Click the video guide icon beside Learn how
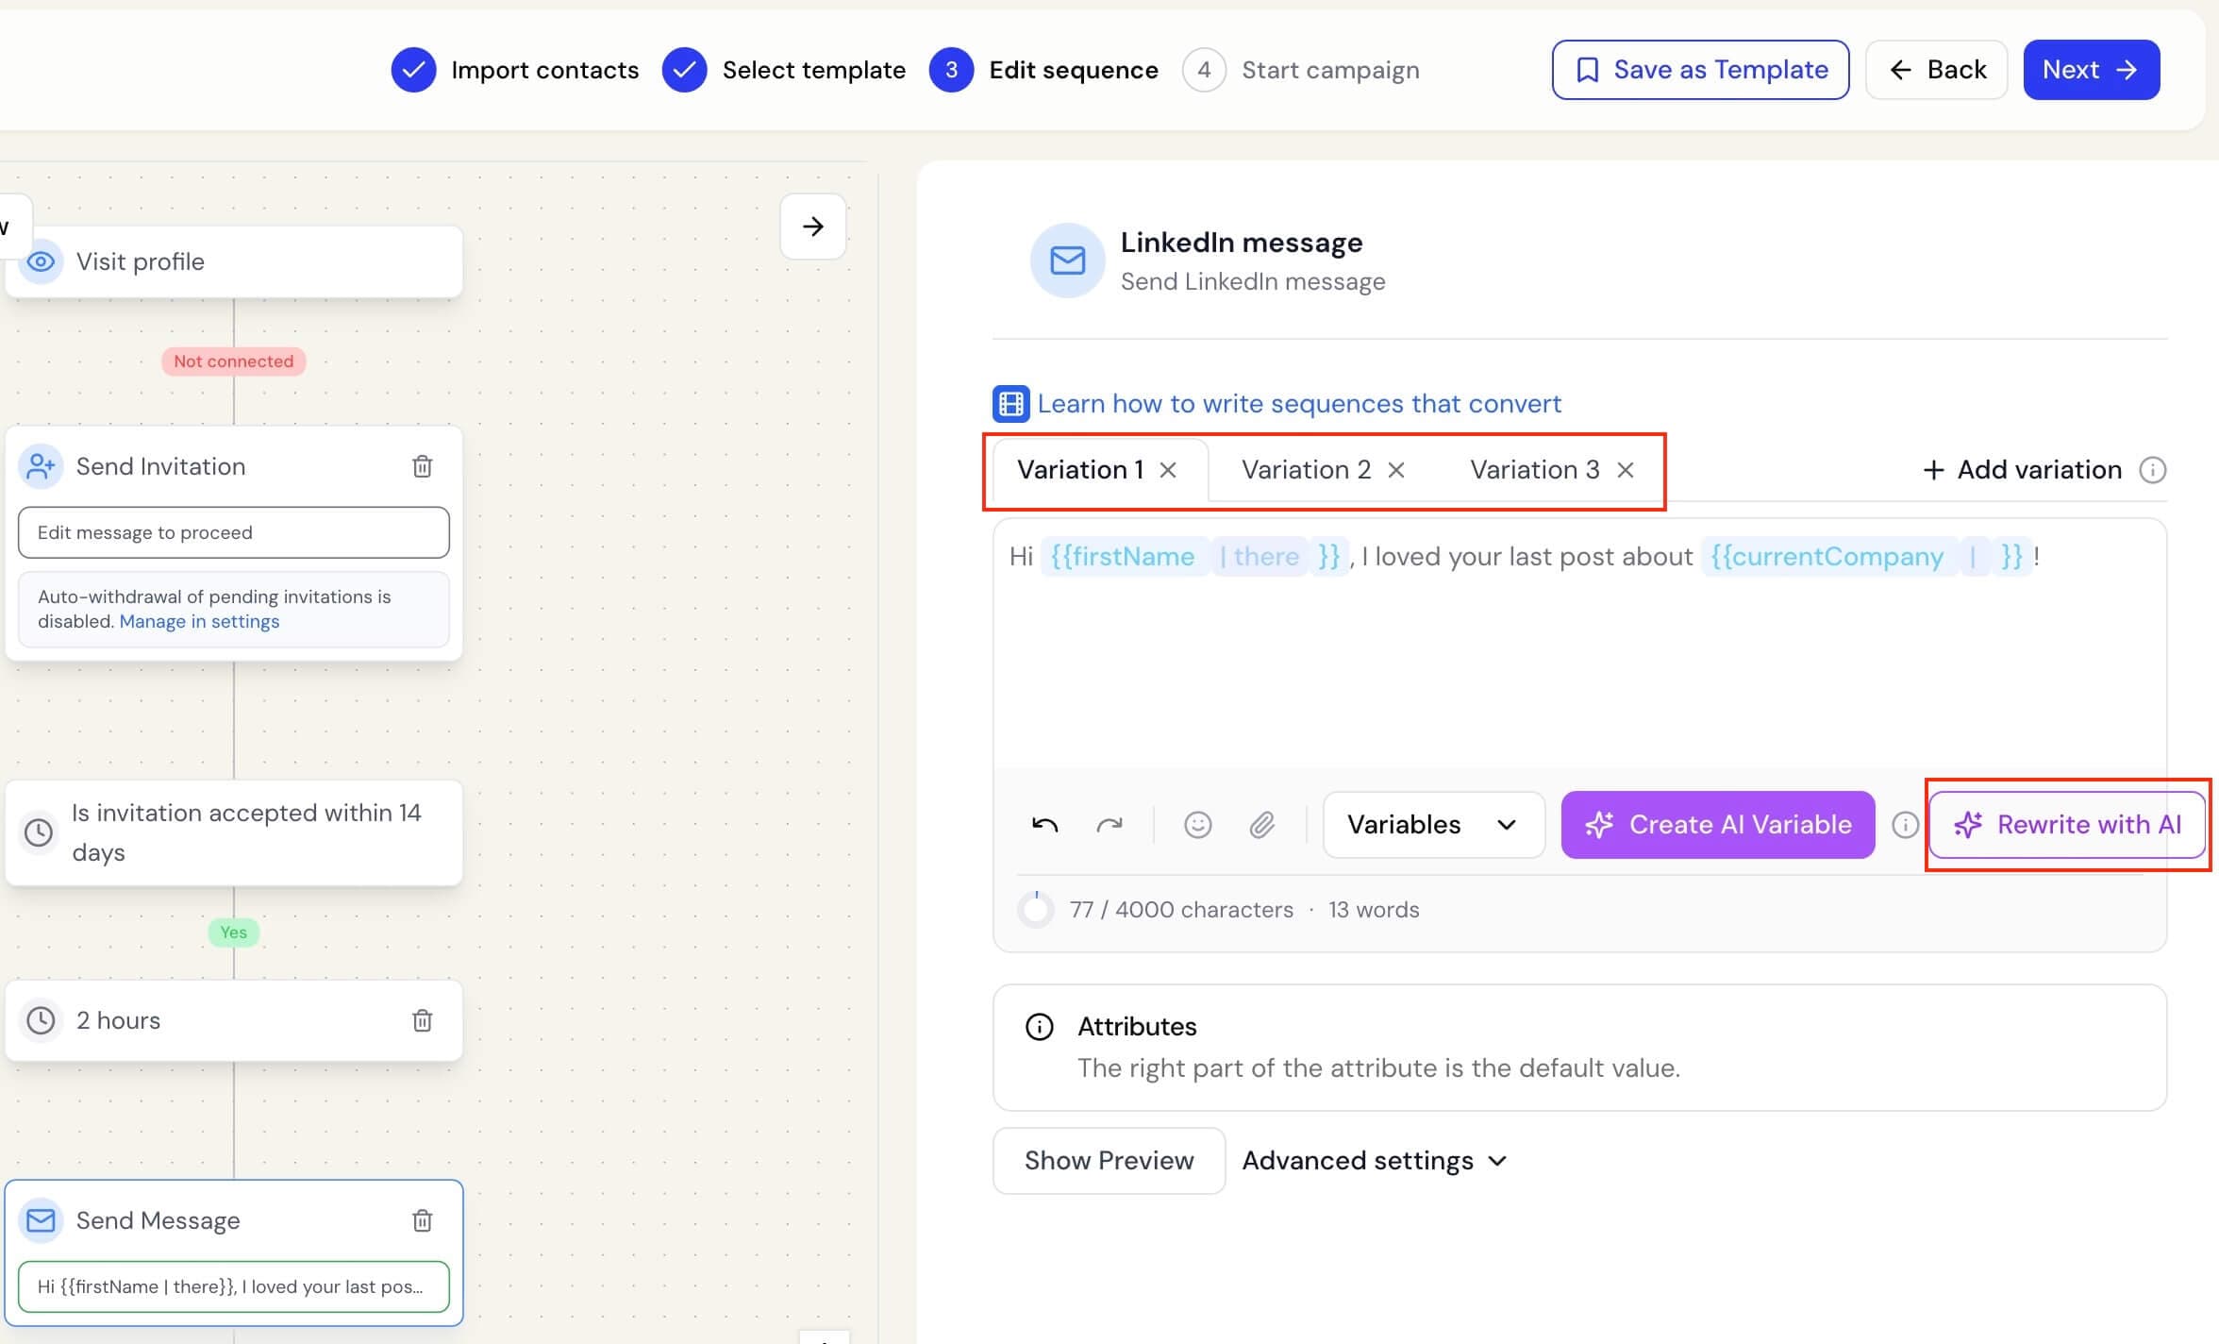Viewport: 2219px width, 1344px height. [1010, 404]
